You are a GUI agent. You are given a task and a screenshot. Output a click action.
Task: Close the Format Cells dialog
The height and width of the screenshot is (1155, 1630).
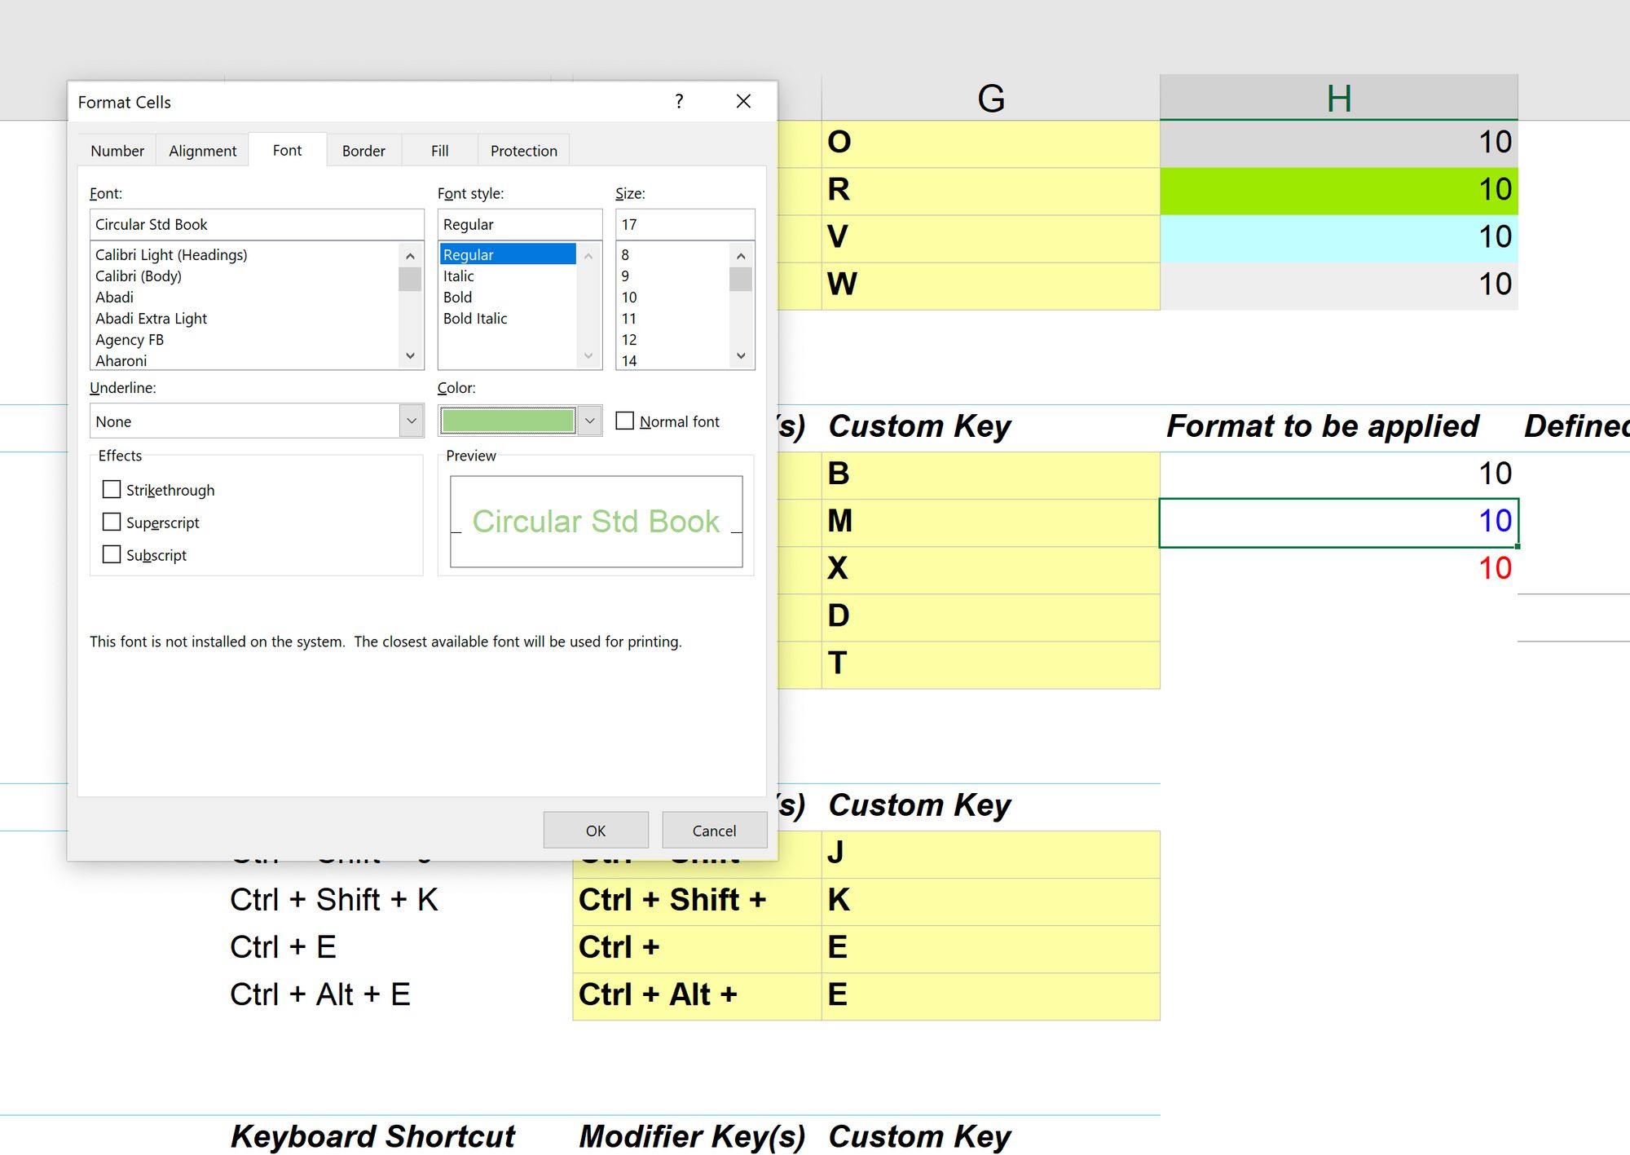click(743, 101)
